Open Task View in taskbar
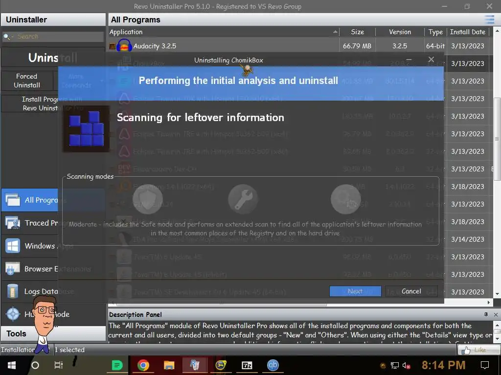501x375 pixels. (59, 365)
